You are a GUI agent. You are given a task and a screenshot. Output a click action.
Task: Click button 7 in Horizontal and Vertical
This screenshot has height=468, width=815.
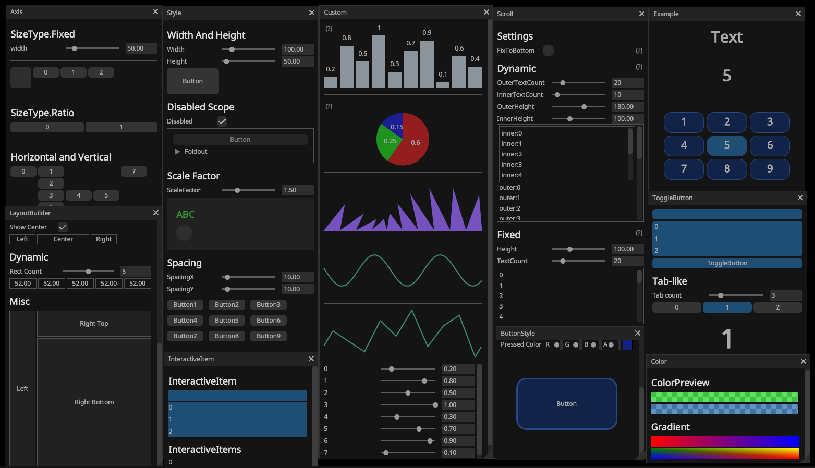click(x=134, y=171)
